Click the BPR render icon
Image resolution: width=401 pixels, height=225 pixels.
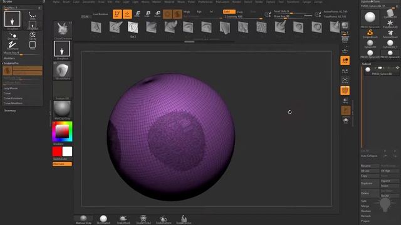[345, 26]
